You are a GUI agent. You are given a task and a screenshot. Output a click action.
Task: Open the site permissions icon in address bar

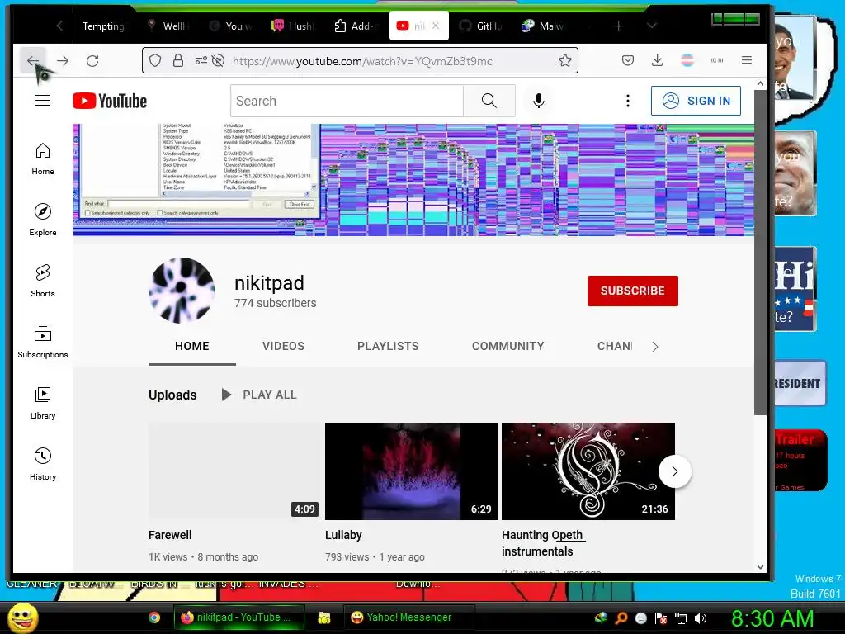click(201, 60)
